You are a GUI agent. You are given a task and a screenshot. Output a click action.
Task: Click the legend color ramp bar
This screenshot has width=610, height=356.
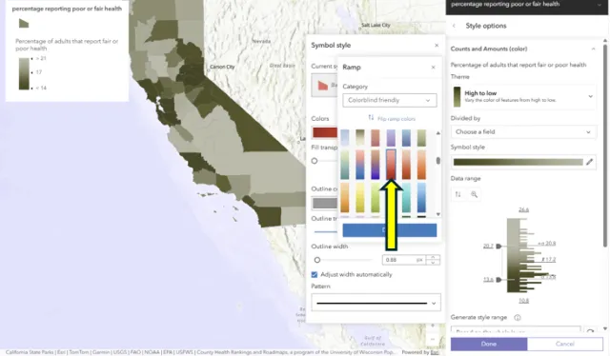point(24,74)
